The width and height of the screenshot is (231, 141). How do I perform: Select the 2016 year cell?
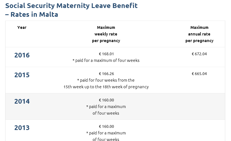click(x=22, y=55)
